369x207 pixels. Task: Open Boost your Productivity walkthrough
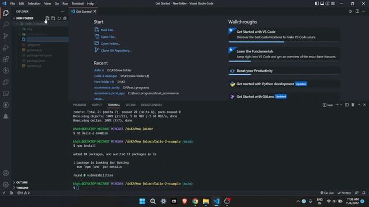[284, 71]
